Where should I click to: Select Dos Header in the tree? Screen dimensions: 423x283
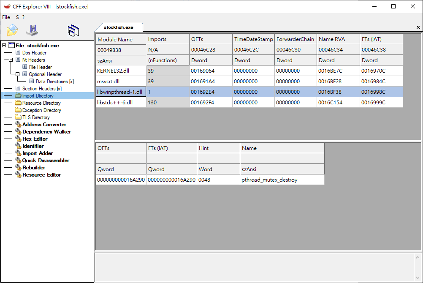click(34, 53)
